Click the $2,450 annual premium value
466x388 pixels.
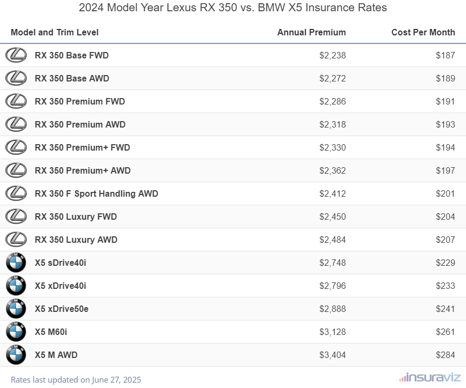[333, 217]
